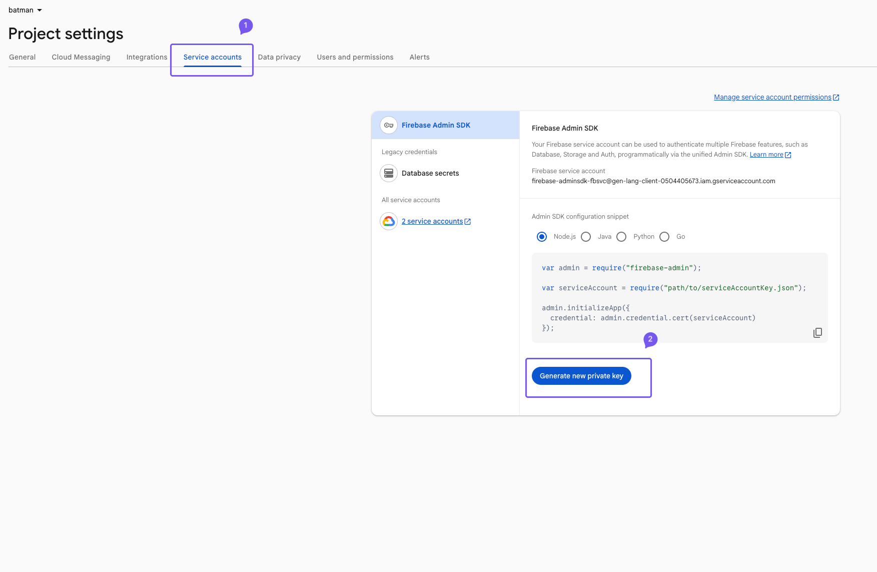Click the Database secrets storage icon
877x572 pixels.
[389, 173]
